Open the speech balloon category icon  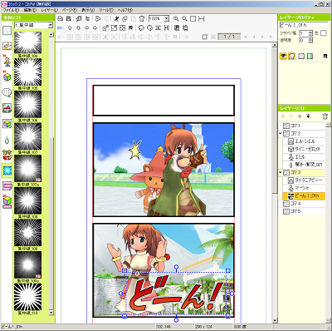click(x=7, y=92)
